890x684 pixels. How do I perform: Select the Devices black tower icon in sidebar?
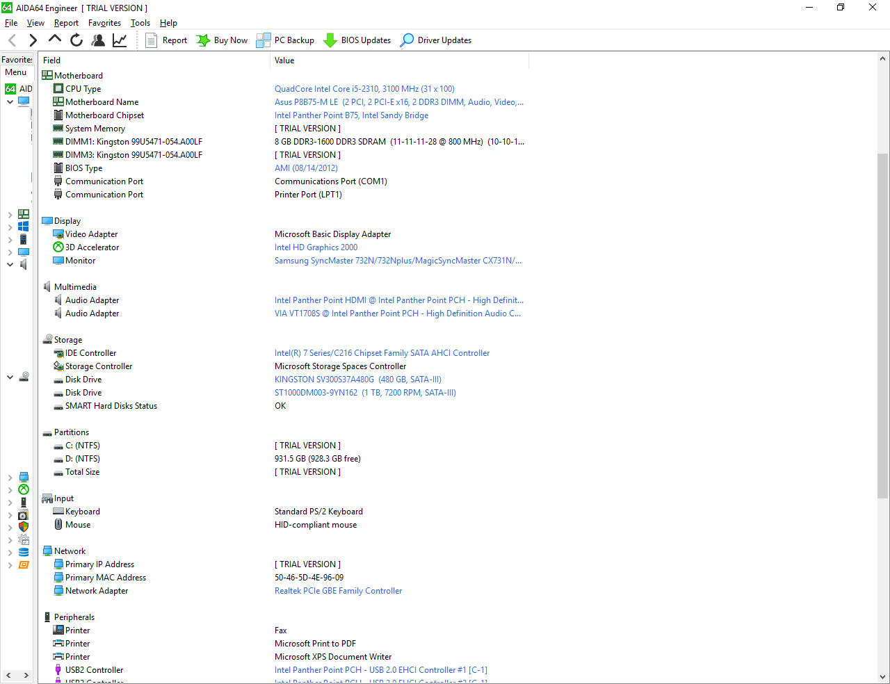(24, 502)
